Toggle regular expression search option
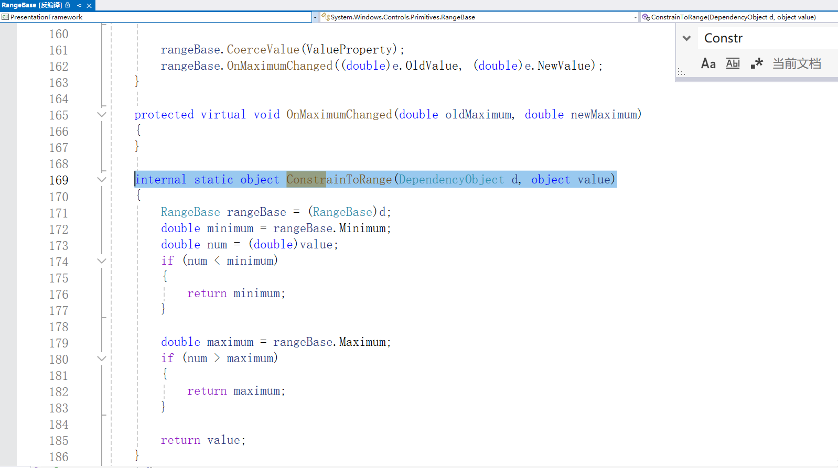This screenshot has width=838, height=468. coord(756,64)
